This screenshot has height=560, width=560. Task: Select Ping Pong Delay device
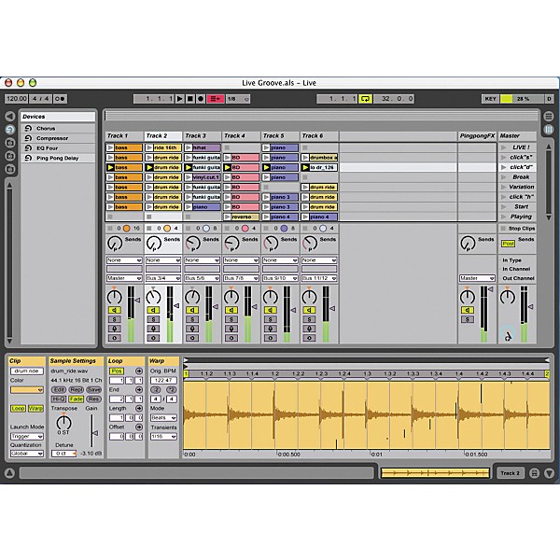point(58,158)
